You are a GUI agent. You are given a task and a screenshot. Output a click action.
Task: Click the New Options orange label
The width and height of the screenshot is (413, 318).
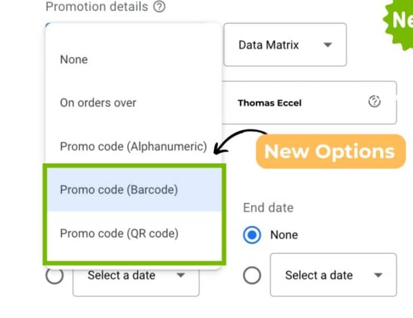pyautogui.click(x=330, y=151)
